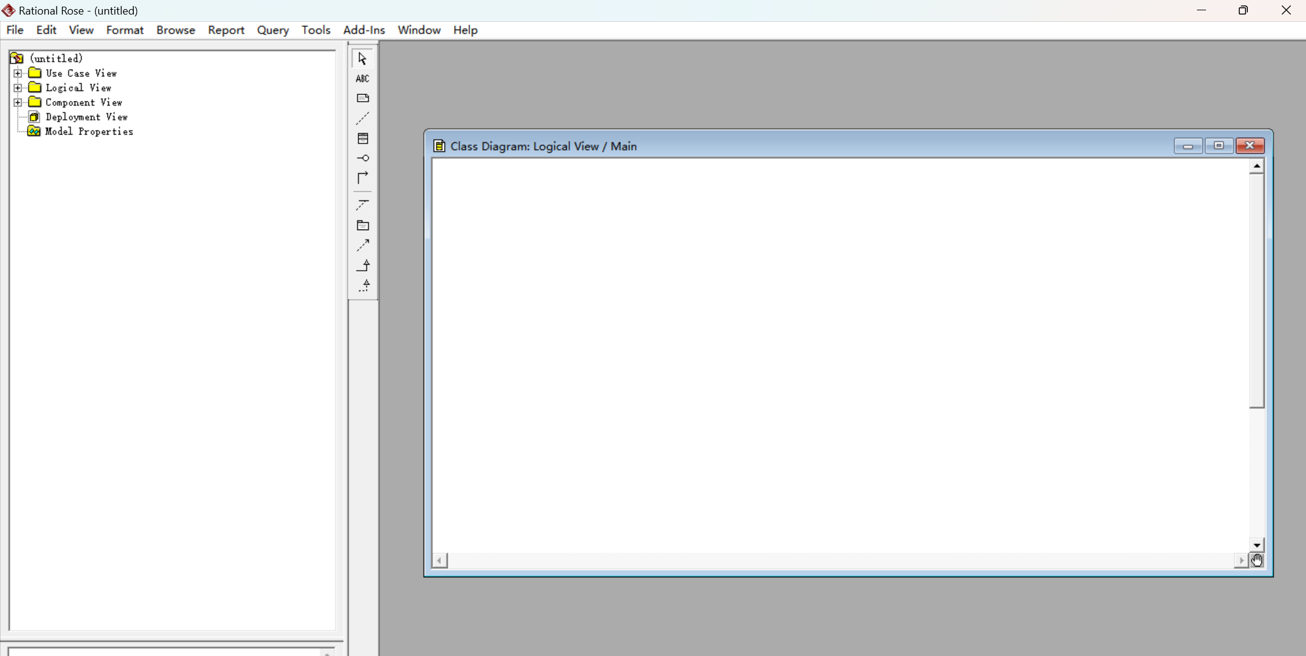Screen dimensions: 1306x656
Task: Close the Class Diagram window
Action: (1250, 146)
